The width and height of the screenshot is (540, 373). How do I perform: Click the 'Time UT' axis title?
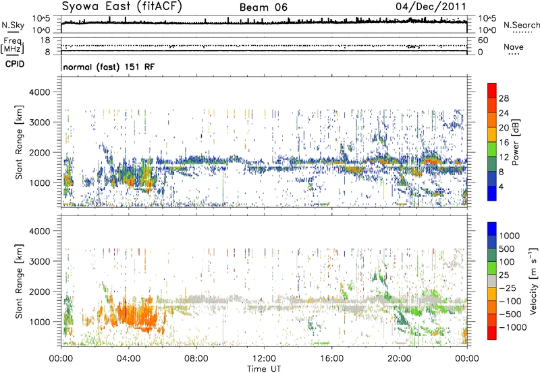click(264, 368)
